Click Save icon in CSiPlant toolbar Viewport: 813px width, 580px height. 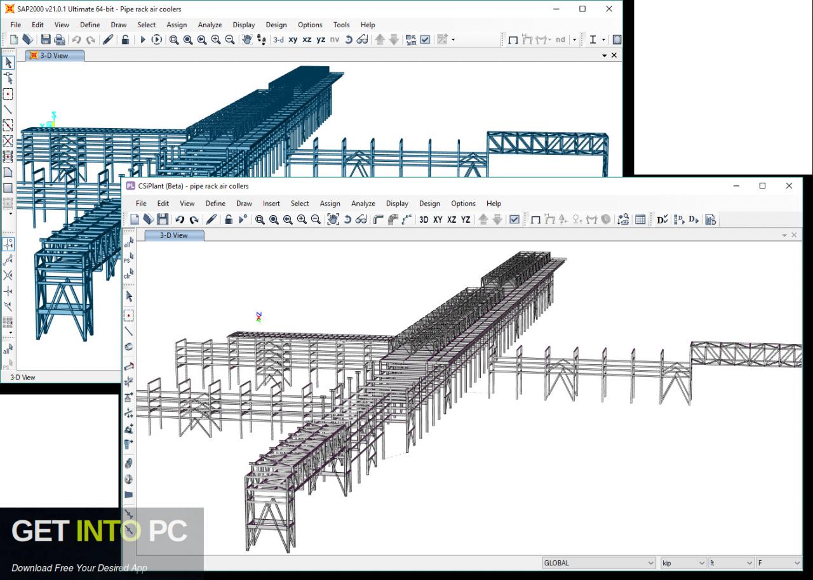163,220
